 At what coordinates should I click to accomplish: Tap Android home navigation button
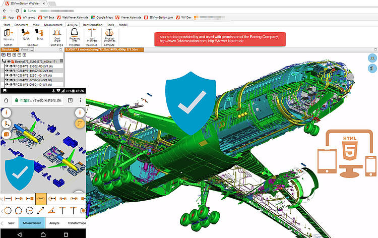[x=43, y=234]
